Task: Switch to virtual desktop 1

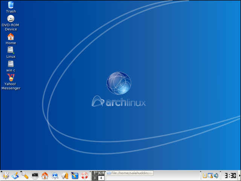Action: 95,173
